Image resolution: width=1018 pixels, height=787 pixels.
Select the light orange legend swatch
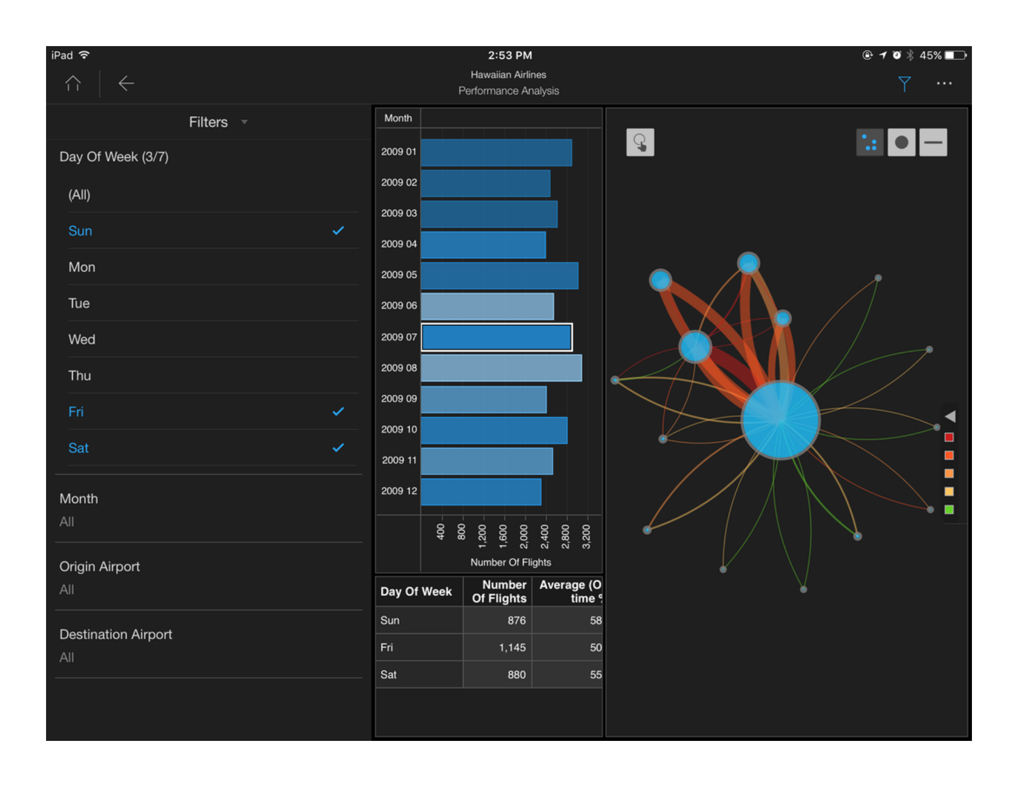(x=949, y=473)
